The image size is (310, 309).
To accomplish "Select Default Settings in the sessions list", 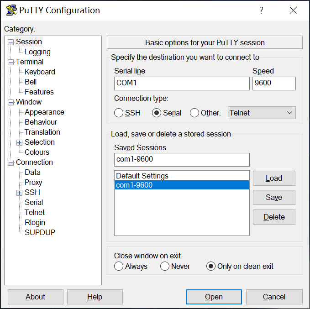I will (x=142, y=176).
